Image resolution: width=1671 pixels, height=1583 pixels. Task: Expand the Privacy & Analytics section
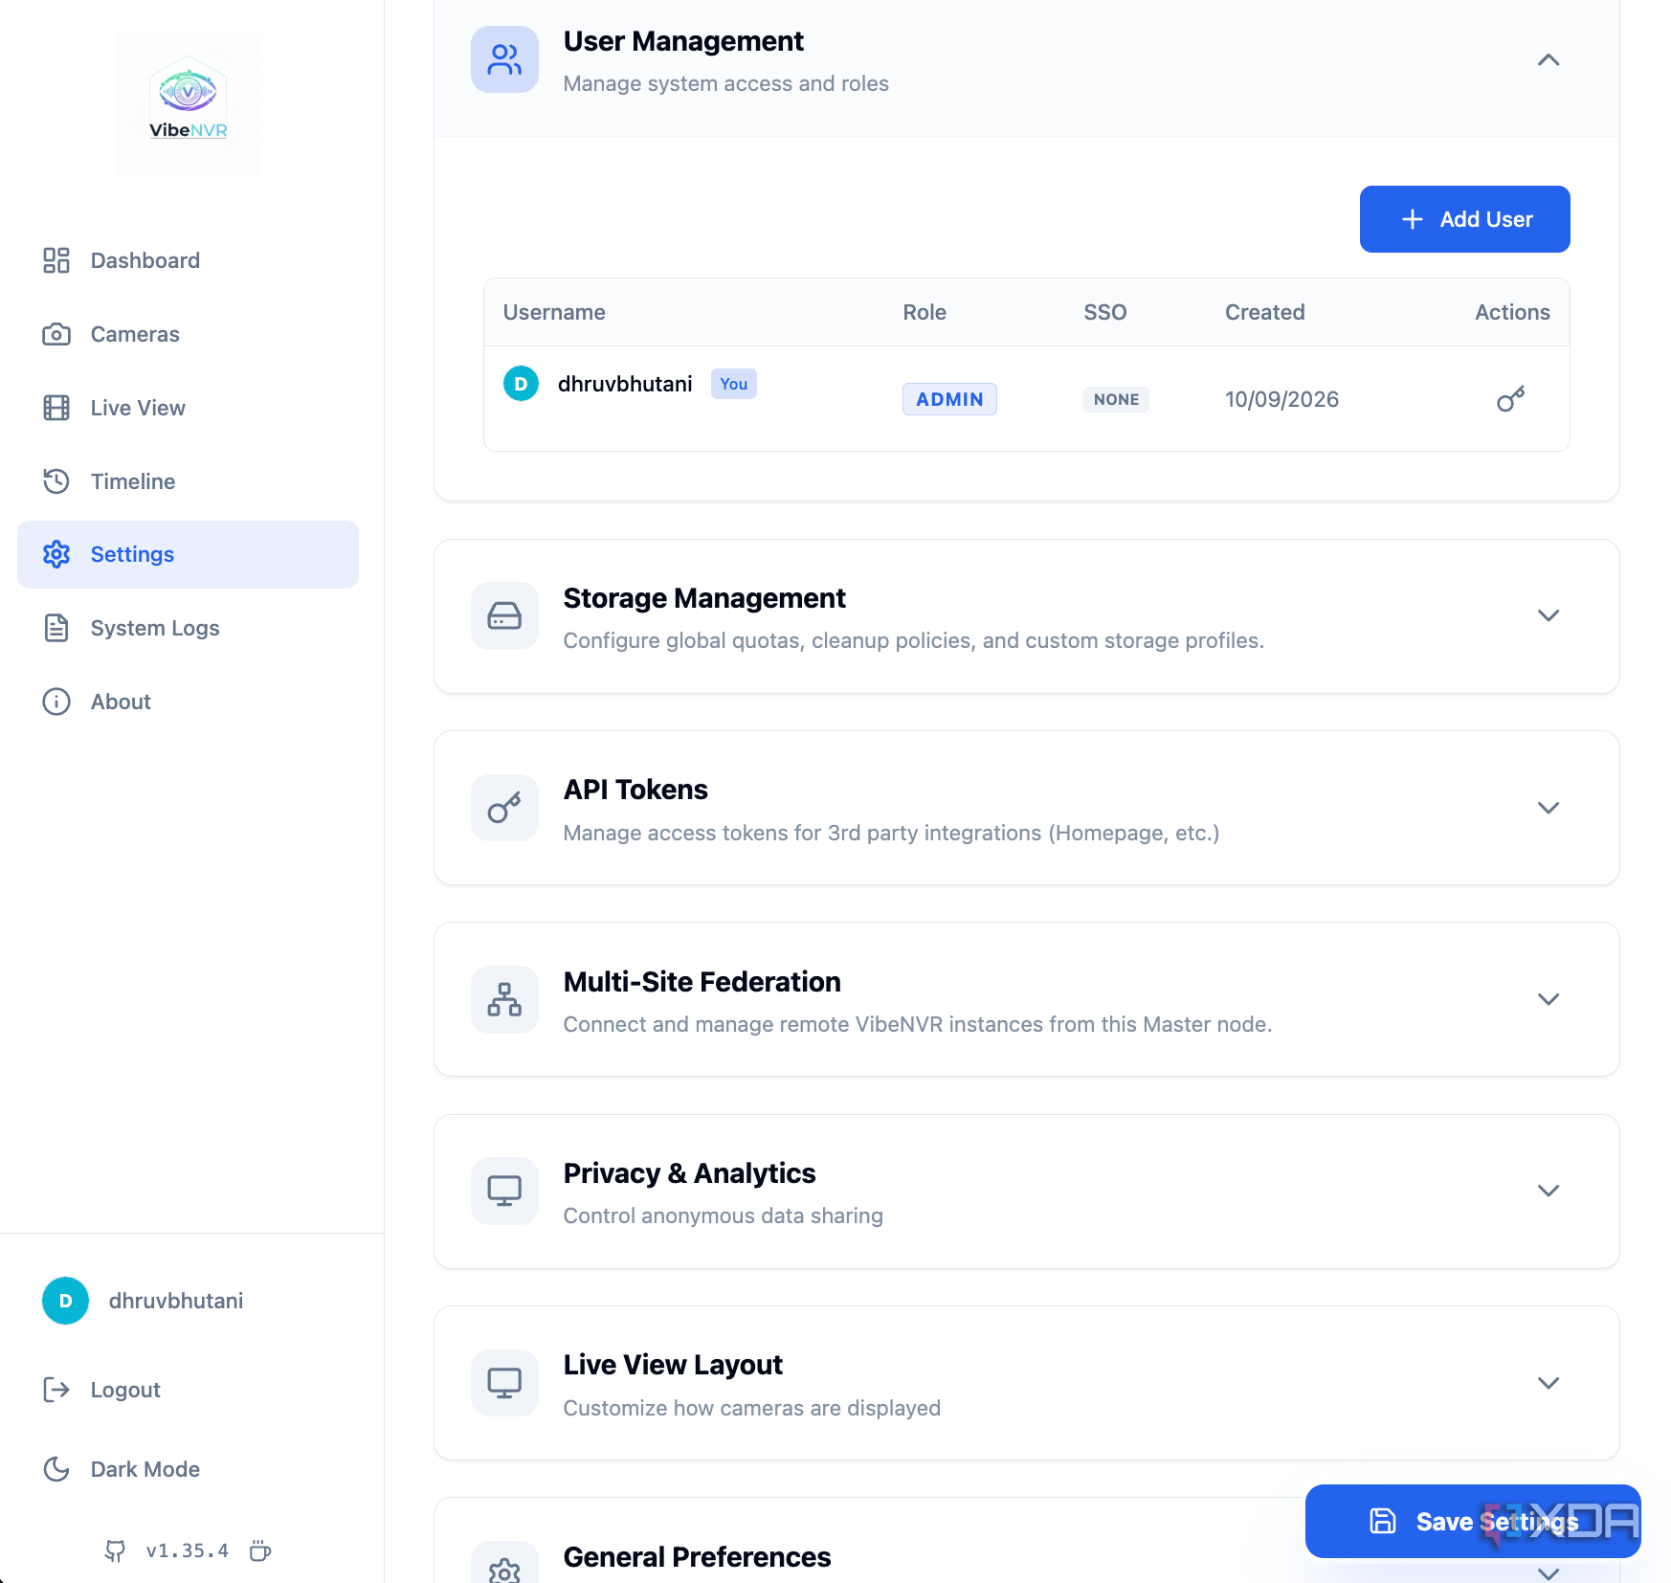point(1548,1191)
